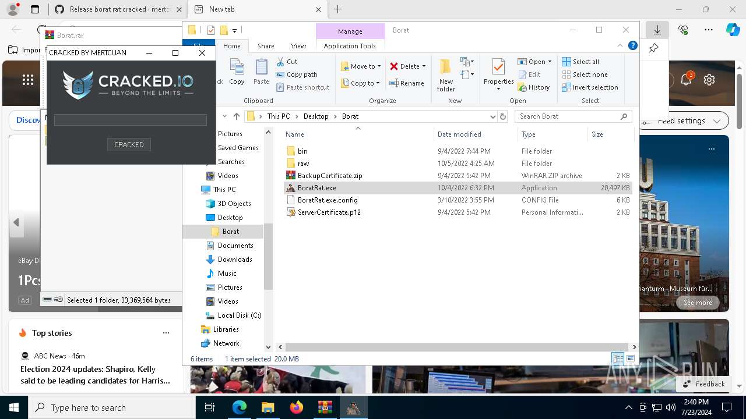Click Select all in ribbon

(x=580, y=62)
